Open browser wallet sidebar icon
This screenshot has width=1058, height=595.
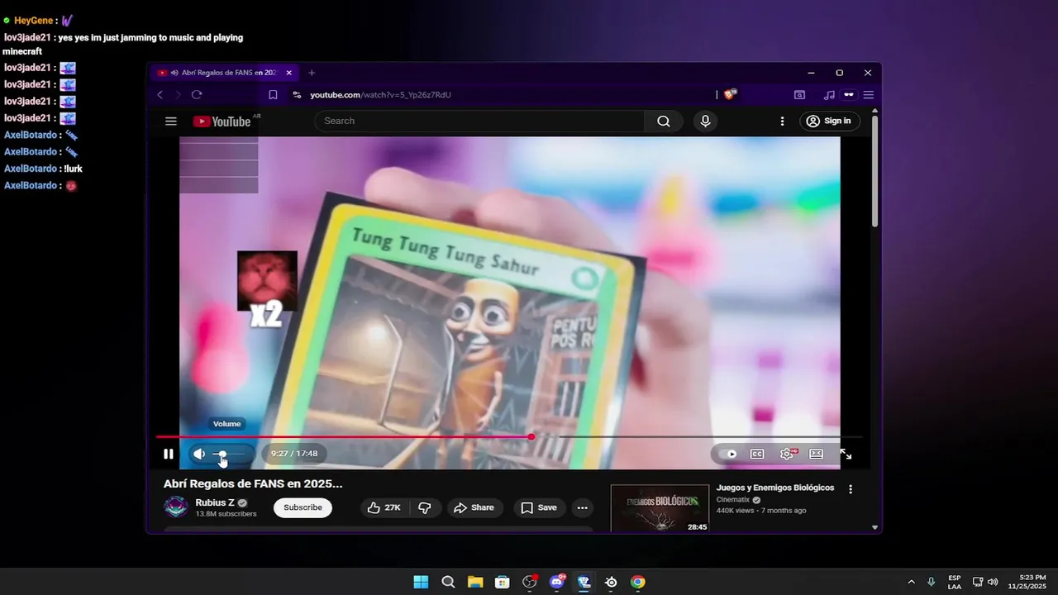pyautogui.click(x=799, y=95)
